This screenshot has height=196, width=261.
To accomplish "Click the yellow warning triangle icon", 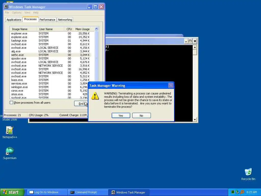I will point(95,96).
